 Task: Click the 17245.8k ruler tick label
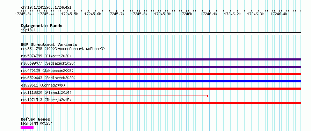tap(139, 14)
